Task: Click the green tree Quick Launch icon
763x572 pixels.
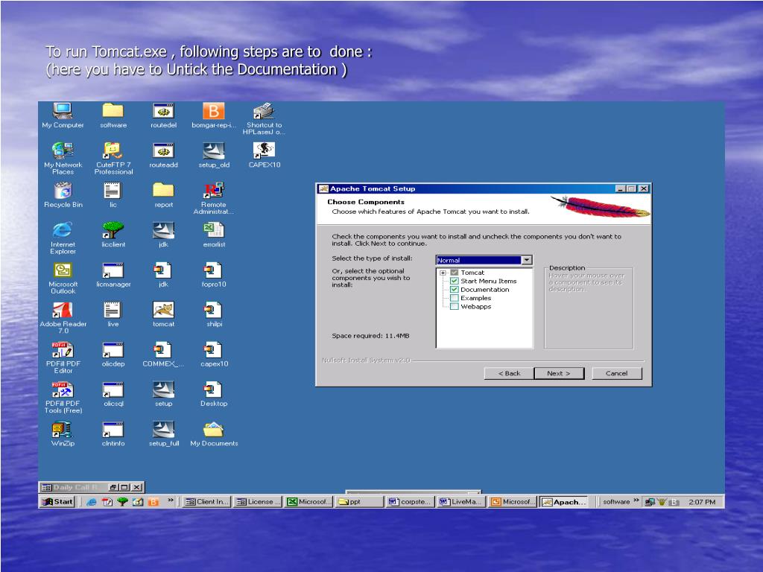Action: coord(122,502)
